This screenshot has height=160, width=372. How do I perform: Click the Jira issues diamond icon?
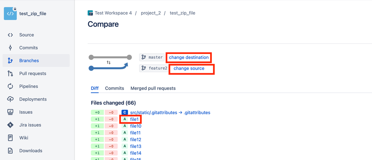pyautogui.click(x=10, y=125)
